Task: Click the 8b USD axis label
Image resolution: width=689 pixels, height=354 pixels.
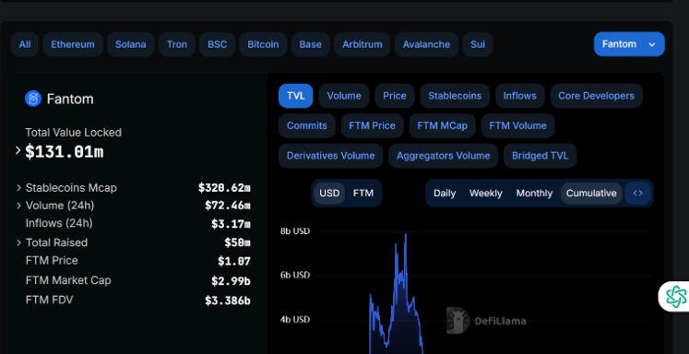Action: [x=295, y=231]
